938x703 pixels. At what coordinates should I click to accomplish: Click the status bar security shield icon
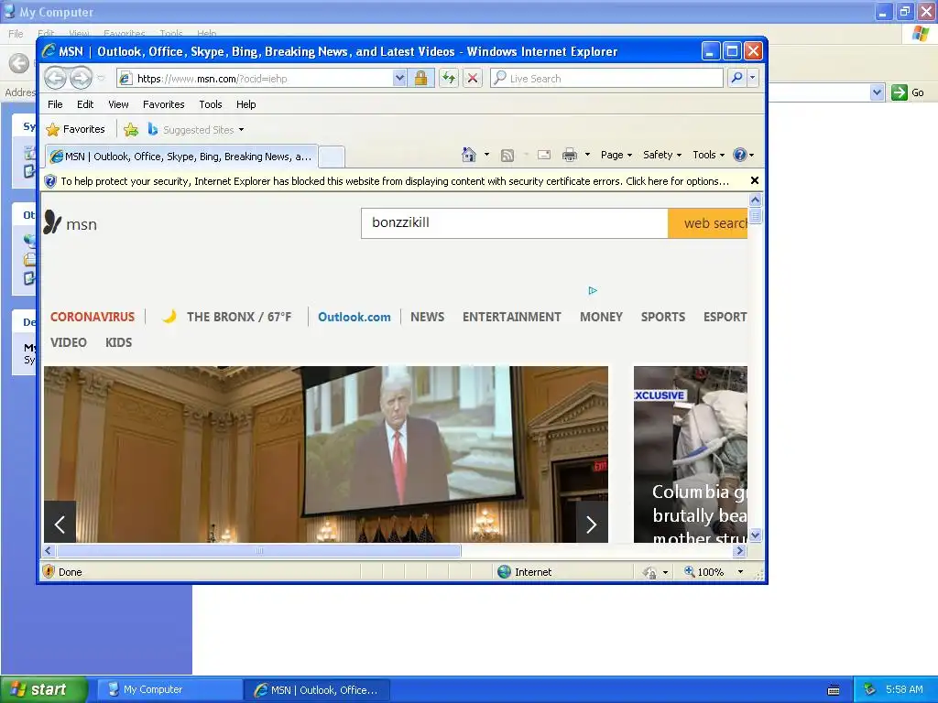[49, 571]
